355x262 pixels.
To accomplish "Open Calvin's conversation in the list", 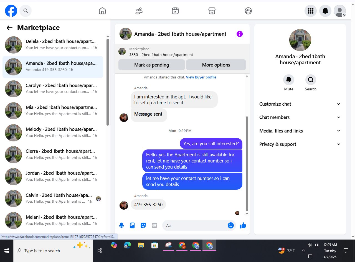I will [x=53, y=199].
